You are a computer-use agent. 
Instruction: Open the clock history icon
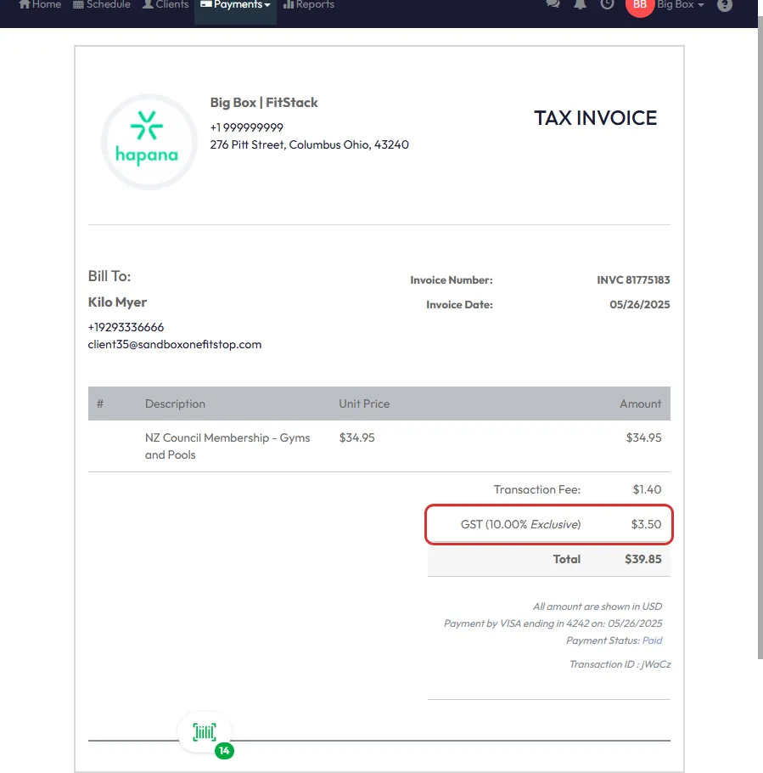point(607,4)
